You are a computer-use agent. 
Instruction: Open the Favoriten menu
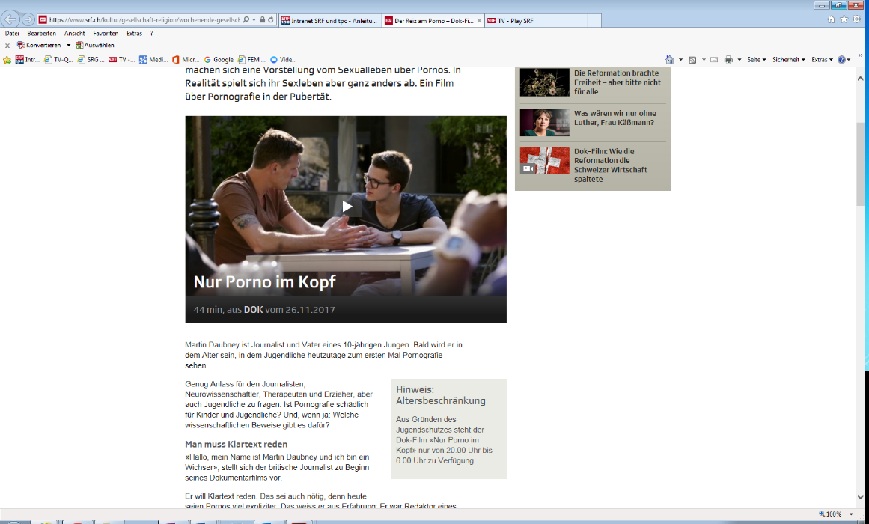point(106,33)
